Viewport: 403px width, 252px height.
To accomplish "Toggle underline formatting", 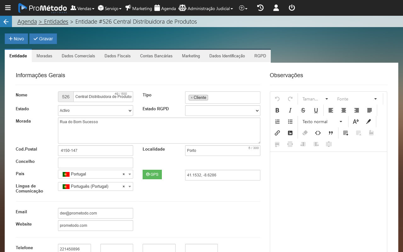I will click(x=316, y=110).
